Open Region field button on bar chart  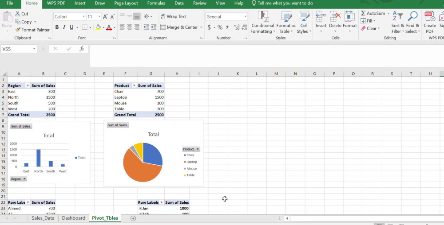[x=18, y=179]
